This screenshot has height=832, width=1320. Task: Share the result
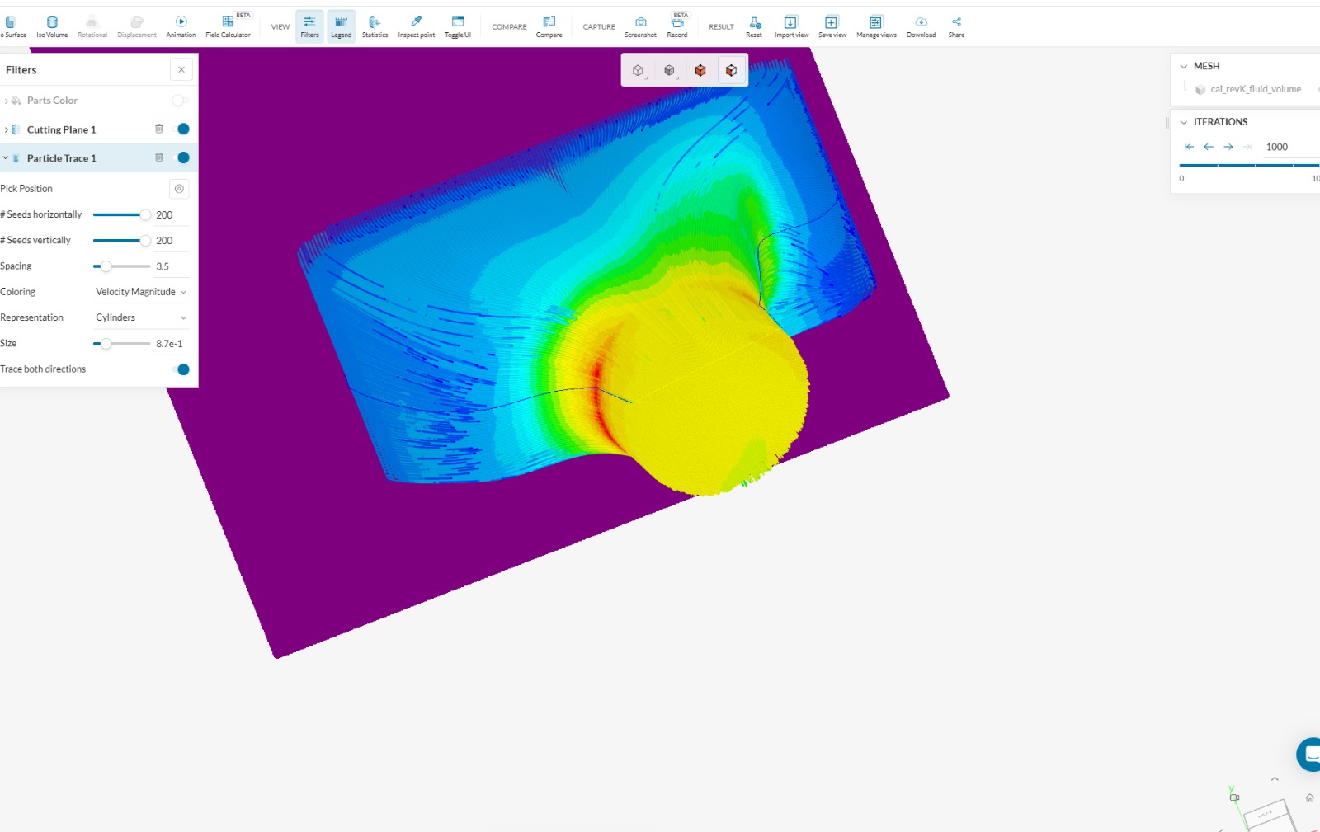956,26
